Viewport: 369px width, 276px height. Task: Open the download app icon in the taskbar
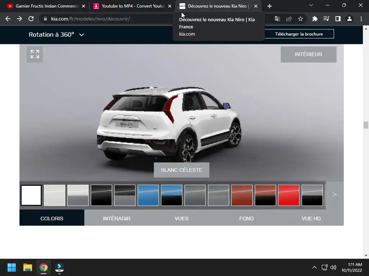click(59, 267)
